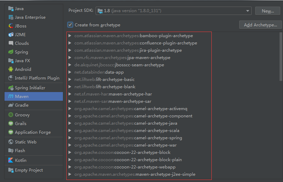Select camel-archetype-war archetype row
The image size is (283, 182).
[x=126, y=145]
